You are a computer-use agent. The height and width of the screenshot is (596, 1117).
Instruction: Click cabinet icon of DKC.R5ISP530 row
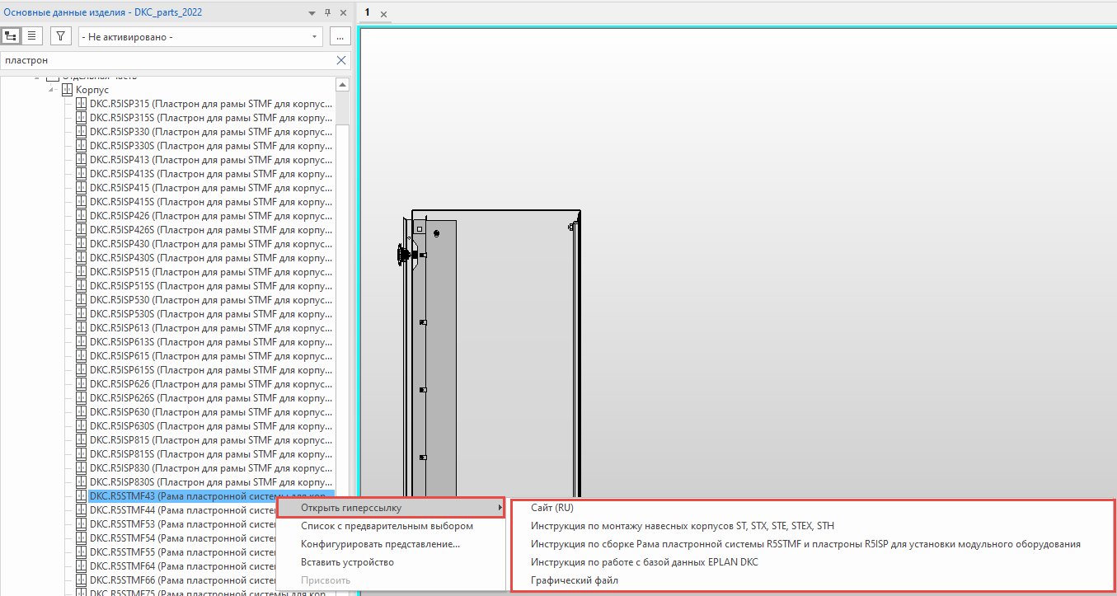click(81, 300)
